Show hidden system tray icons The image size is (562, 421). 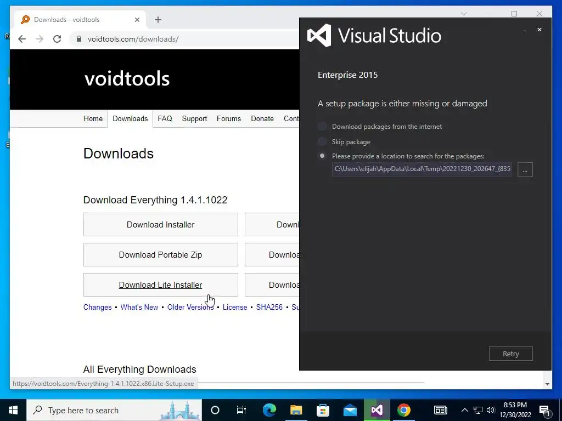coord(464,410)
